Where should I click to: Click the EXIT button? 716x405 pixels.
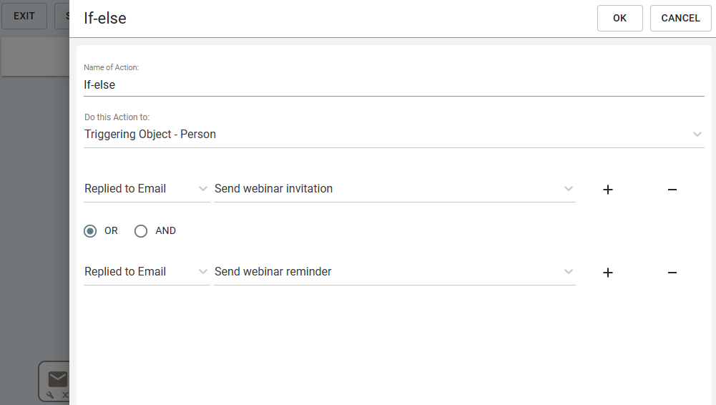(x=24, y=16)
